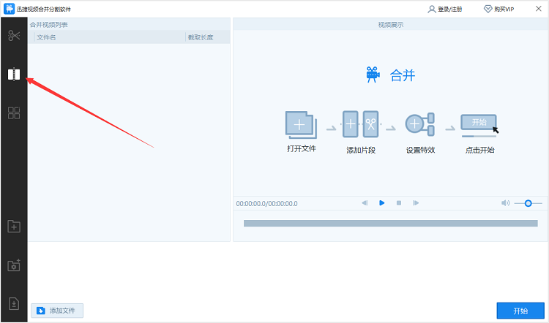Click the 视频展示 panel header
549x323 pixels.
tap(391, 25)
